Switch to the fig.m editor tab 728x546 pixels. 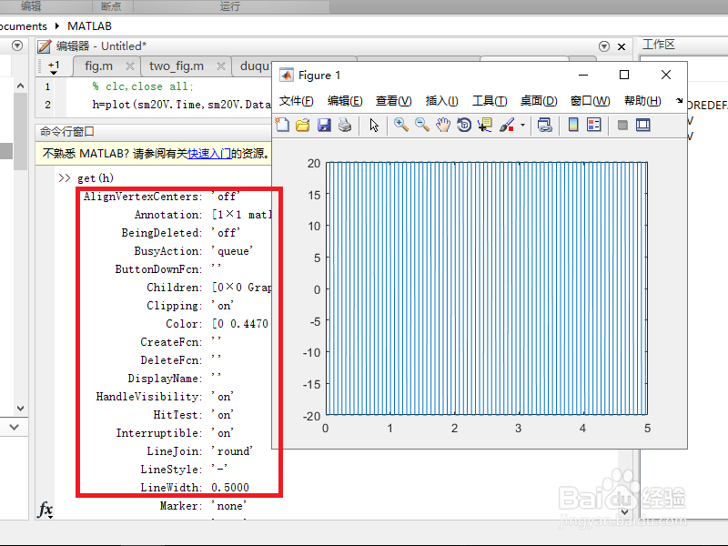point(98,66)
